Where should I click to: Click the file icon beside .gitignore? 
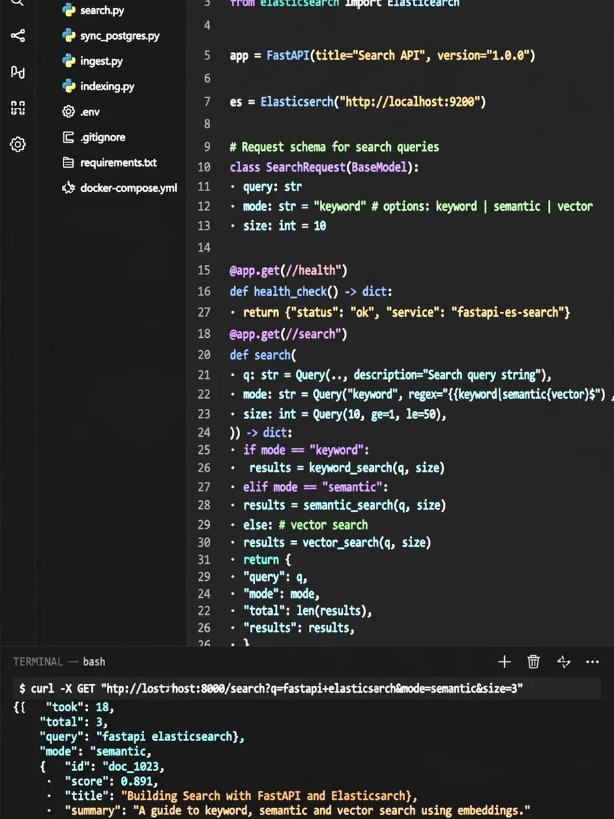[68, 137]
